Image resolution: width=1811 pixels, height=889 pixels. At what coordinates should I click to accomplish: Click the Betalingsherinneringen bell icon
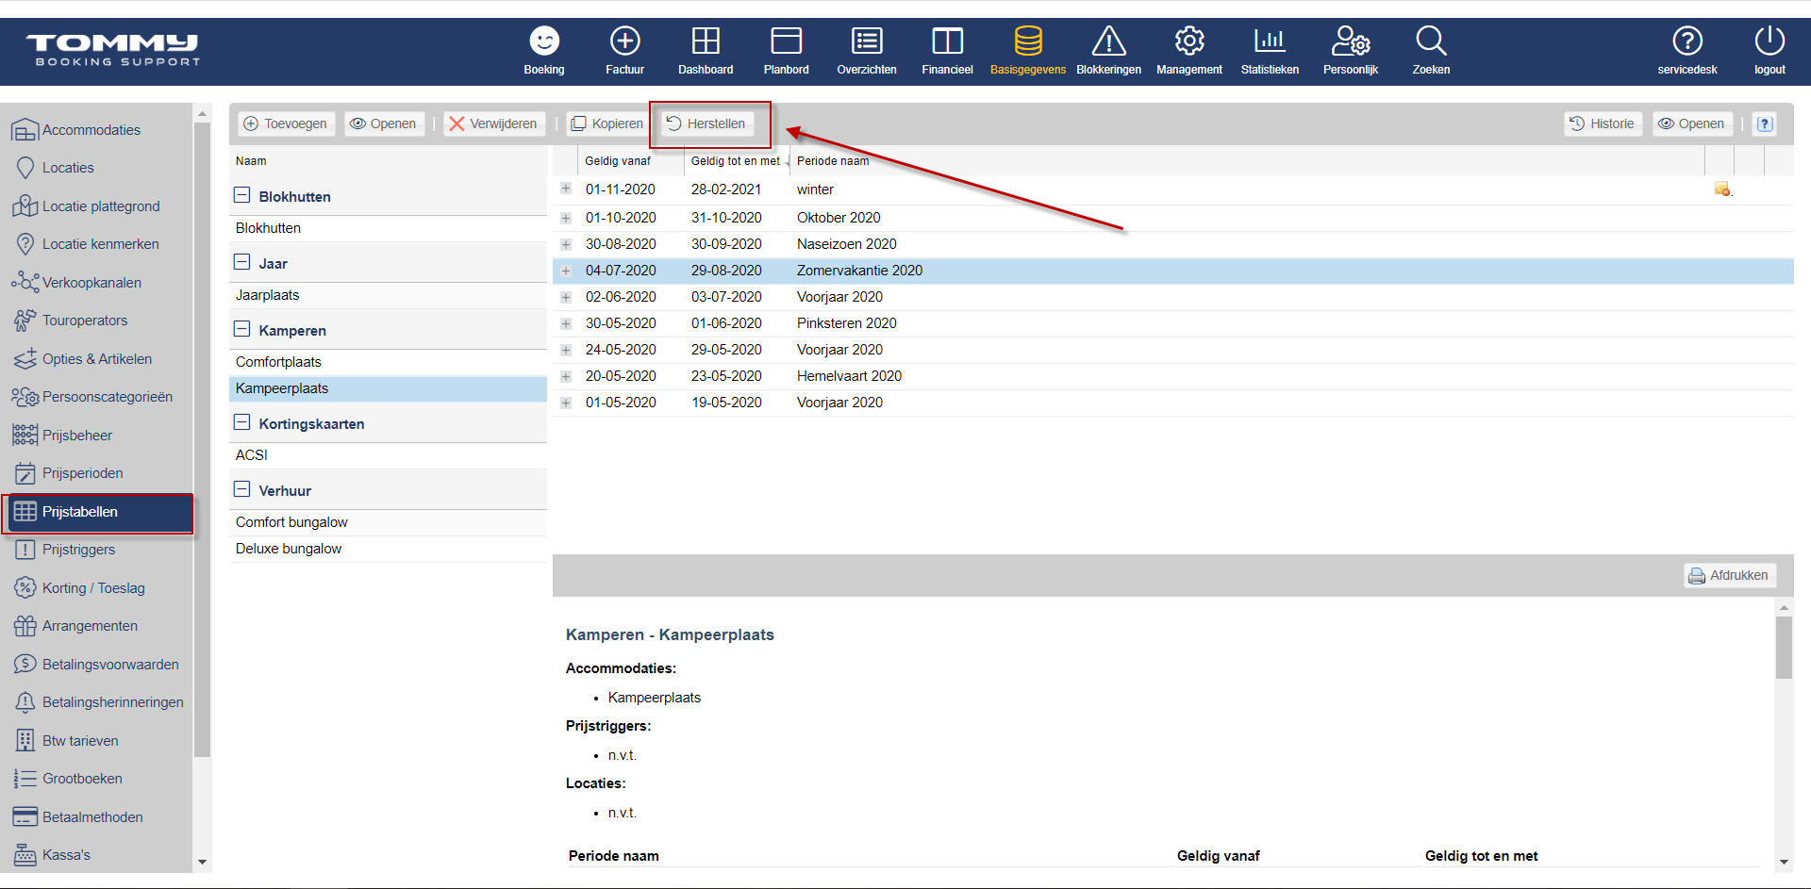tap(25, 702)
